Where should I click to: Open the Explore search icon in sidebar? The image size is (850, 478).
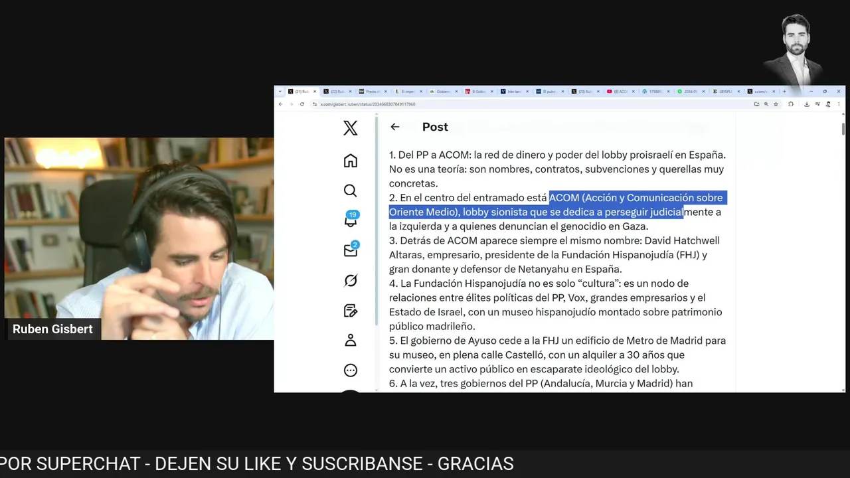tap(351, 191)
